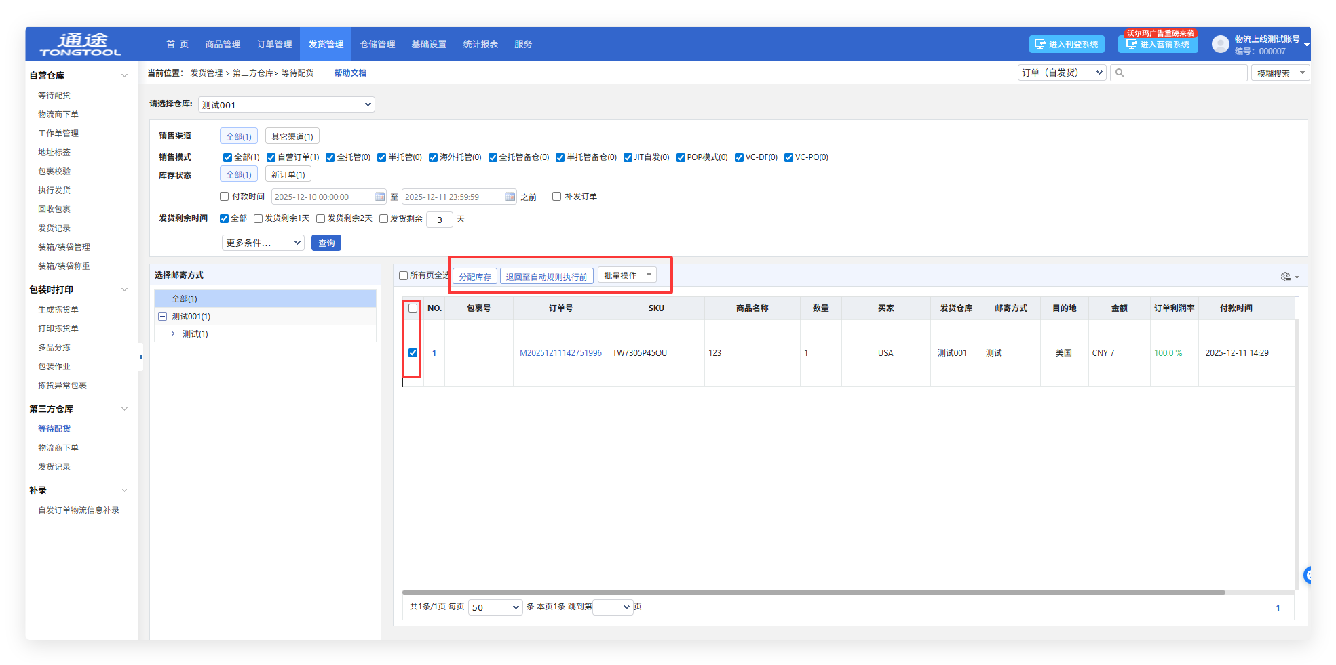This screenshot has width=1336, height=665.
Task: Click the table horizontal scrollbar
Action: [813, 592]
